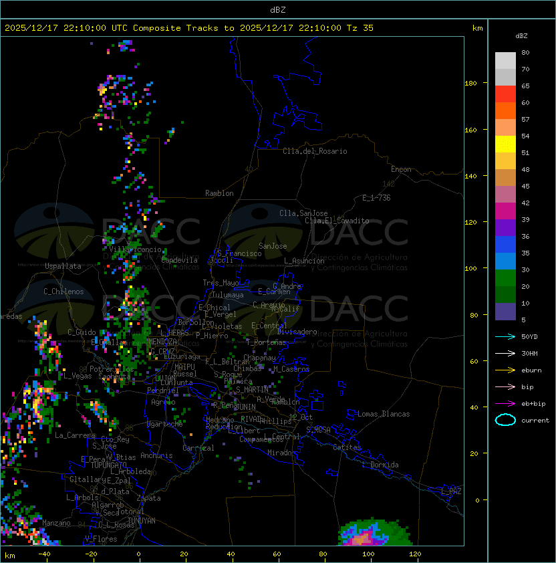Select the red 65 dBZ color swatch

[505, 94]
